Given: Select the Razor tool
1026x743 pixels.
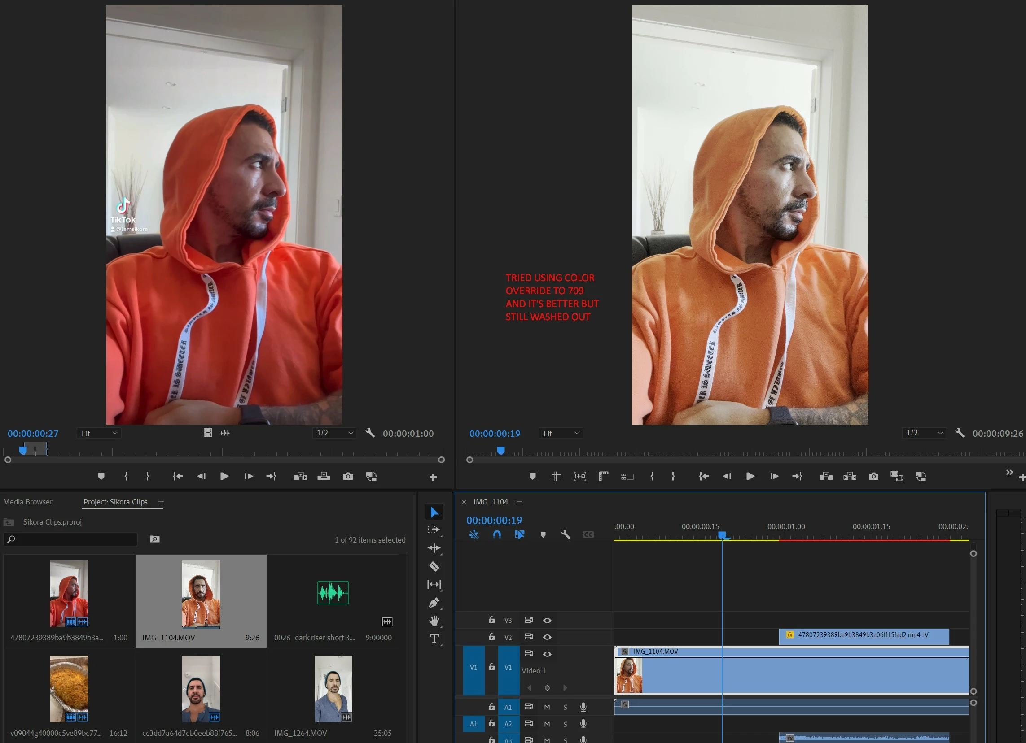Looking at the screenshot, I should tap(434, 566).
